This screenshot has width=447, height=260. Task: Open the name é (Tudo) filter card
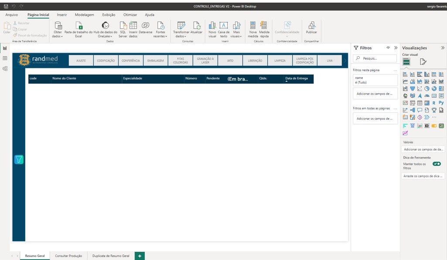tap(375, 80)
